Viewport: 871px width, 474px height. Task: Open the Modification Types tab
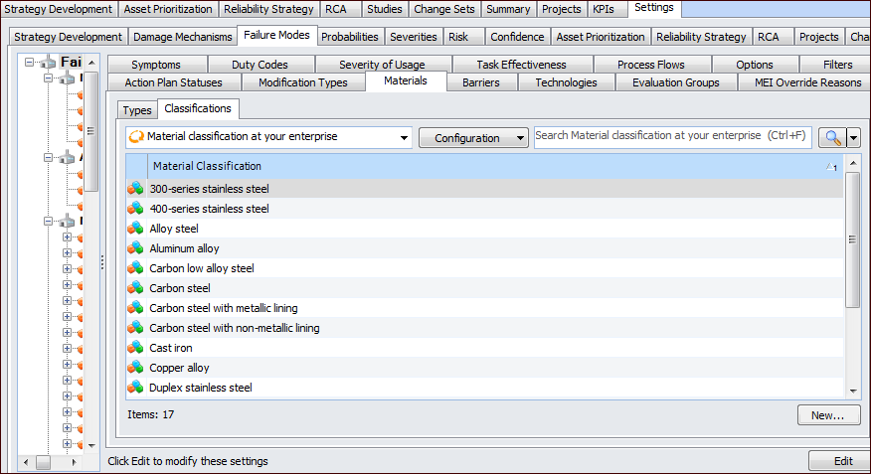tap(302, 82)
